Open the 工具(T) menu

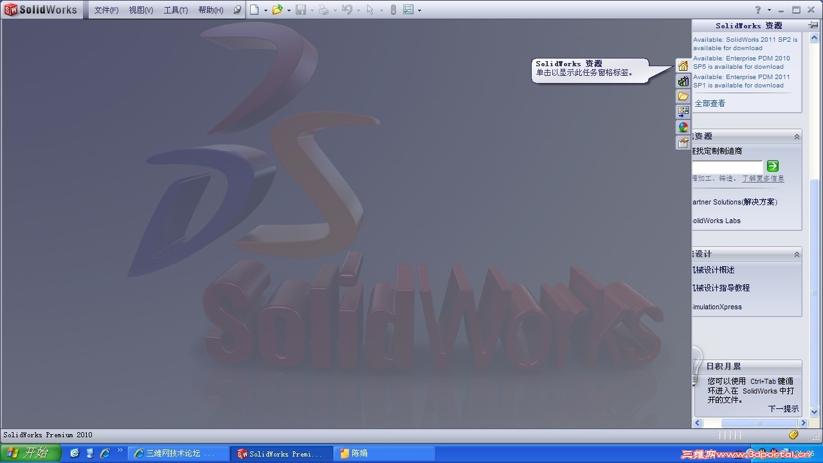point(176,10)
